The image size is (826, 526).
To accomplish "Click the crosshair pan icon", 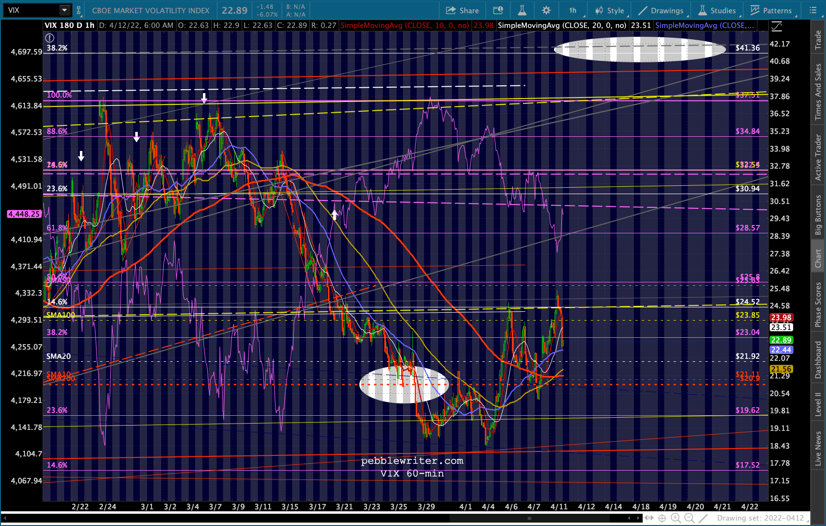I will click(662, 518).
